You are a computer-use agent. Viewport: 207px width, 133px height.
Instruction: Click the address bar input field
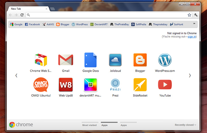(x=106, y=15)
